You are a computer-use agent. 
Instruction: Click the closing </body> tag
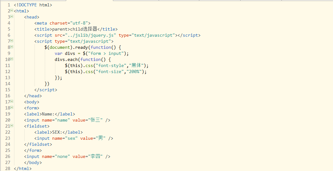[x=33, y=162]
